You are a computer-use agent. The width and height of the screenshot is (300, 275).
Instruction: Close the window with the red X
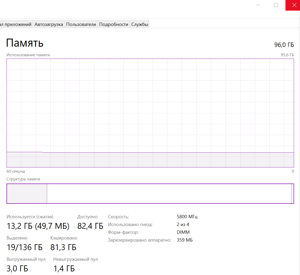click(x=294, y=5)
